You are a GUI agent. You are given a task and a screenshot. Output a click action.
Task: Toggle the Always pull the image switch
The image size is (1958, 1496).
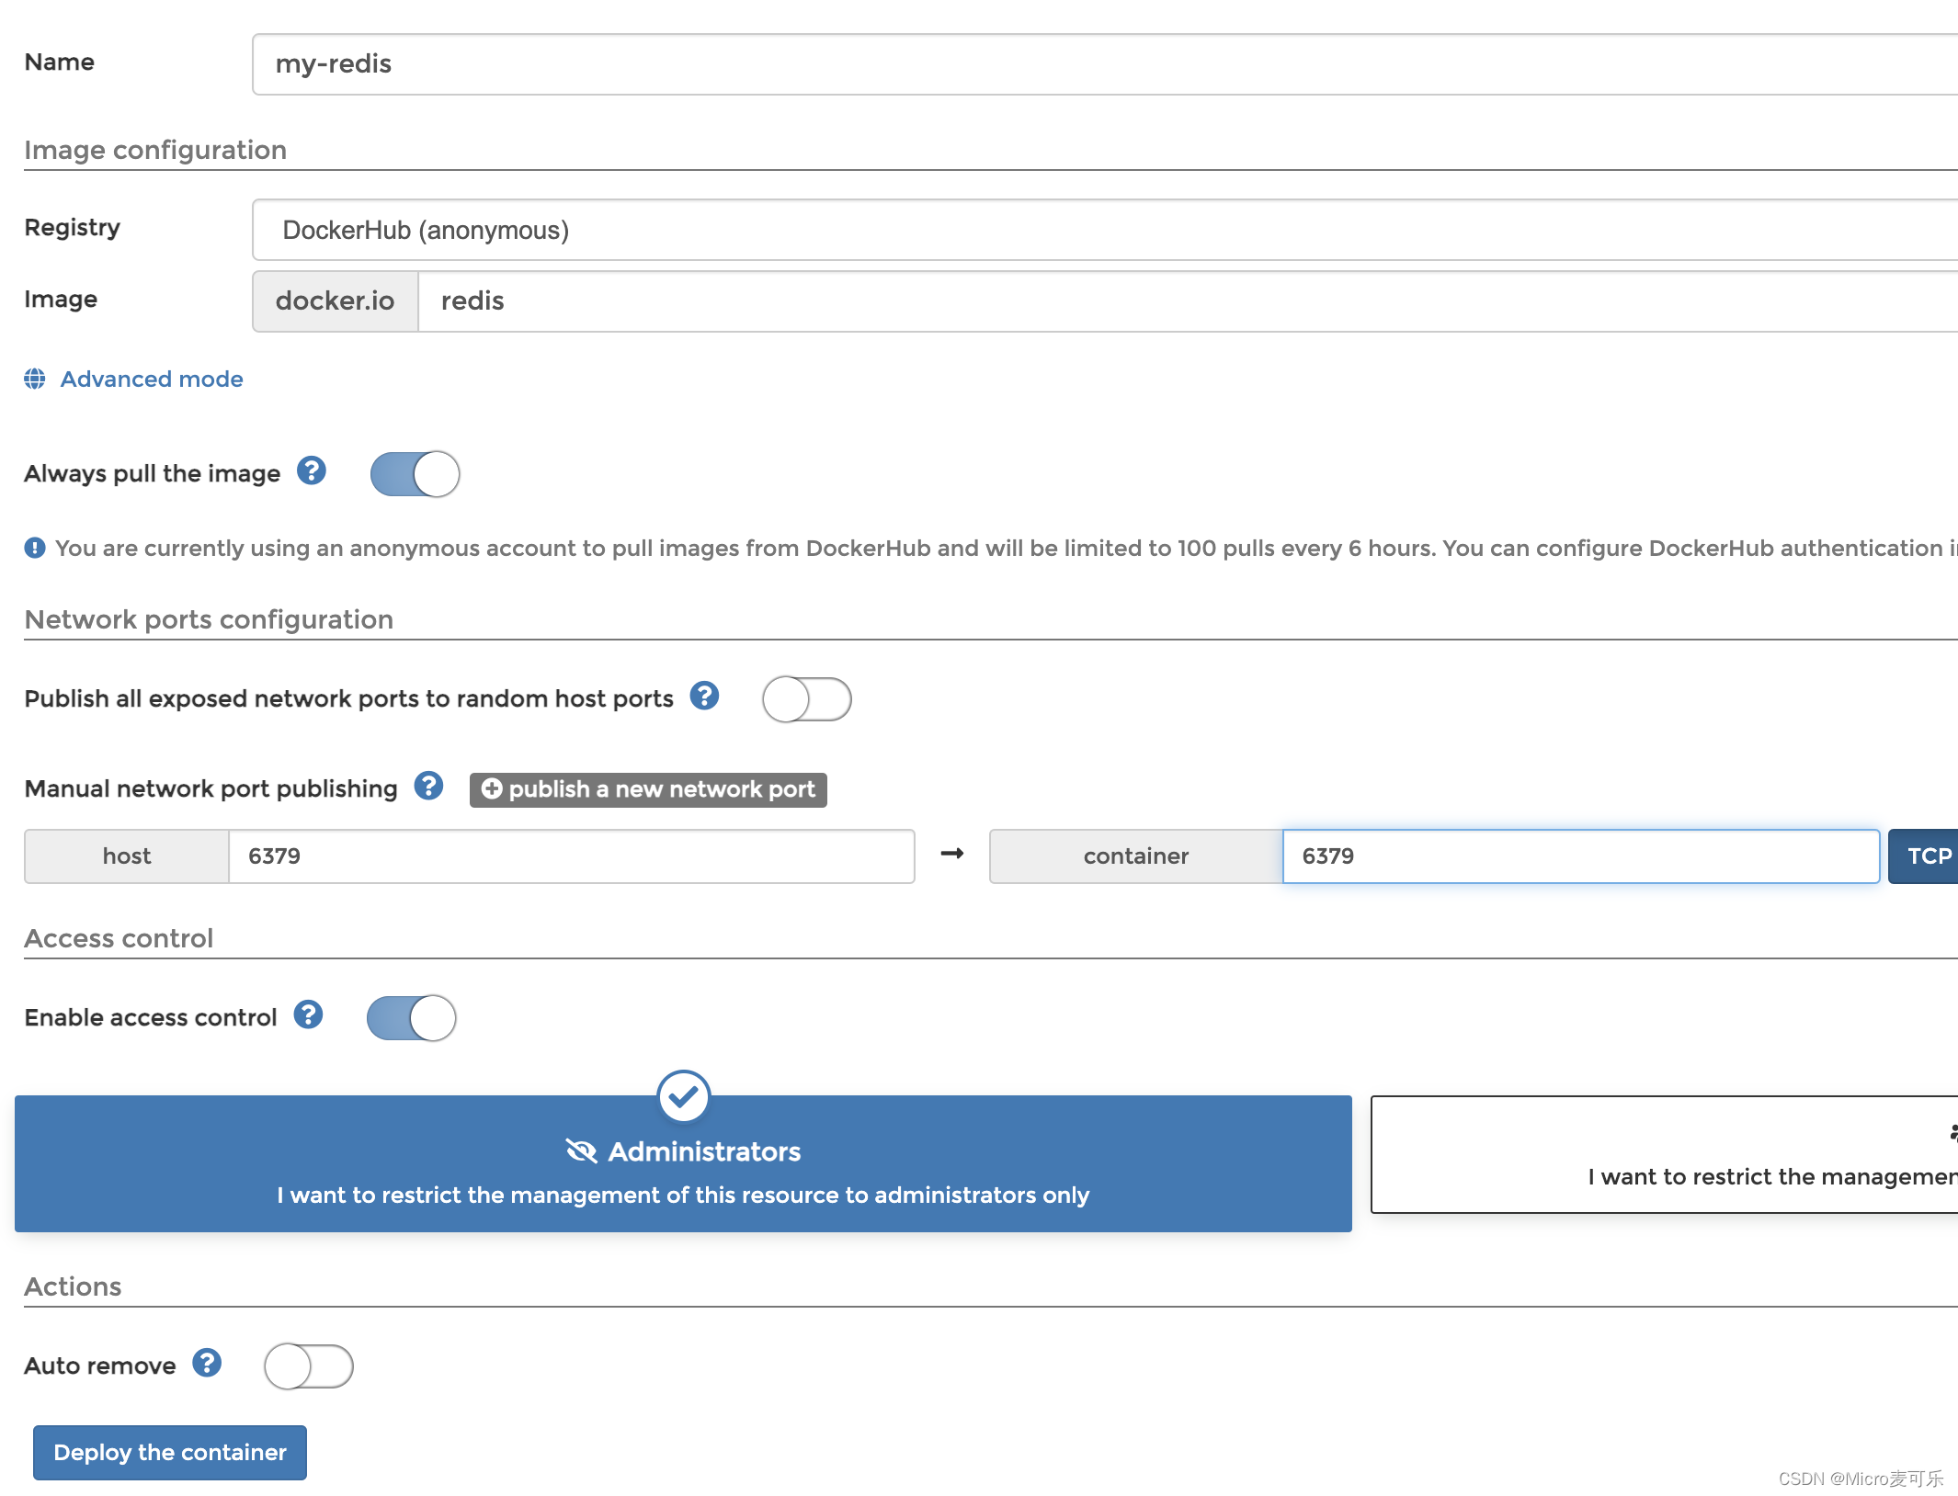[x=415, y=473]
